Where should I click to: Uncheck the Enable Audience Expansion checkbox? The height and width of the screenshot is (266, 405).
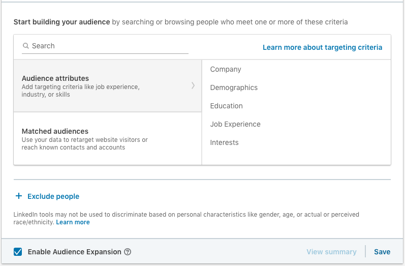(18, 252)
